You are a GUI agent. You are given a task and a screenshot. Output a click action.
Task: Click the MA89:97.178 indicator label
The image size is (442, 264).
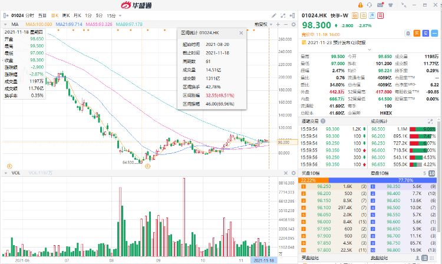pos(129,25)
